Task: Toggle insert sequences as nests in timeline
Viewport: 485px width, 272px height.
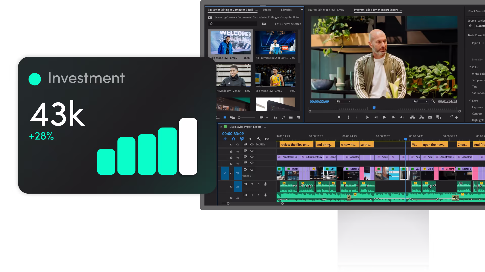Action: point(225,139)
